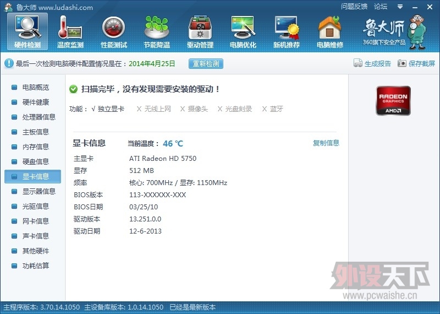Open the 驱动管理 driver management
The width and height of the screenshot is (440, 314).
click(x=200, y=31)
